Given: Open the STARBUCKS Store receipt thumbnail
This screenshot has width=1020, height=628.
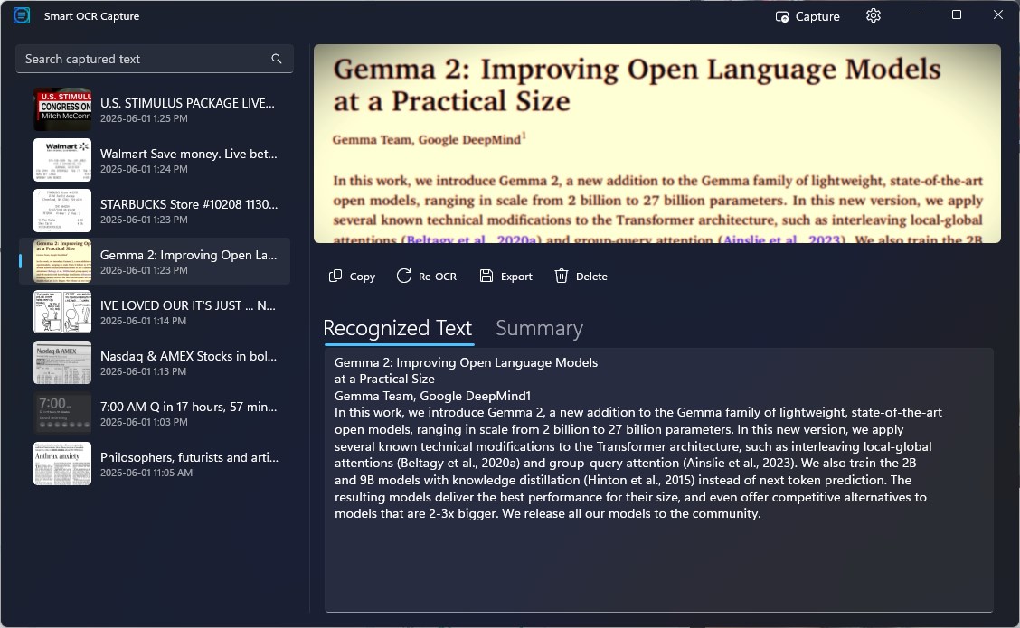Looking at the screenshot, I should pos(62,211).
